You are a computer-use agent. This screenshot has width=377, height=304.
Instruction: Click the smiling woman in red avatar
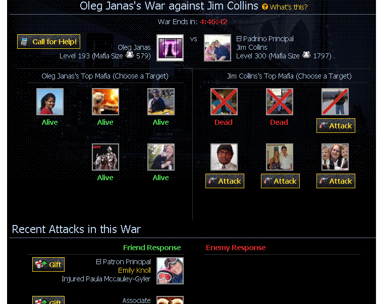tap(50, 102)
